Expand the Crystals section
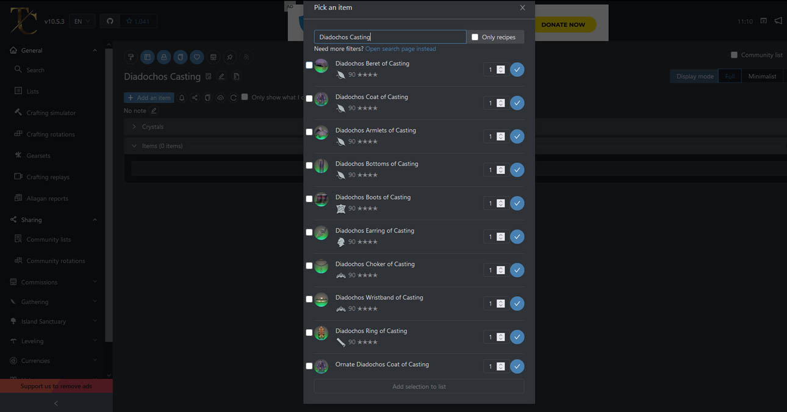 click(134, 126)
